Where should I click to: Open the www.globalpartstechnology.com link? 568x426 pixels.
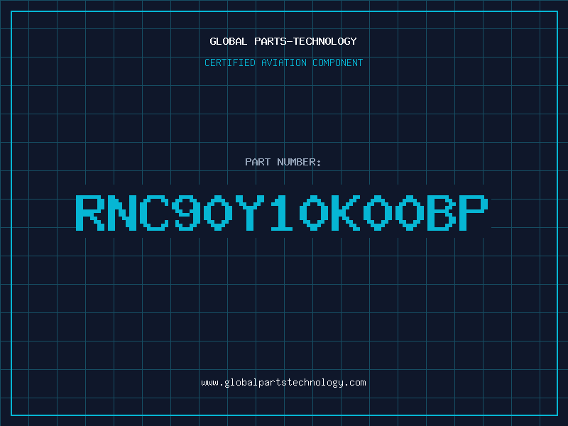[x=283, y=383]
